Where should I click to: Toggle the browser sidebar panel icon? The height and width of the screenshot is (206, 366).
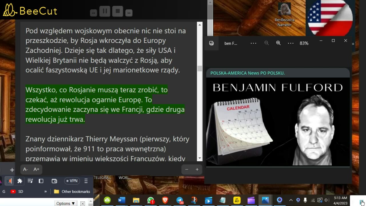(x=41, y=181)
